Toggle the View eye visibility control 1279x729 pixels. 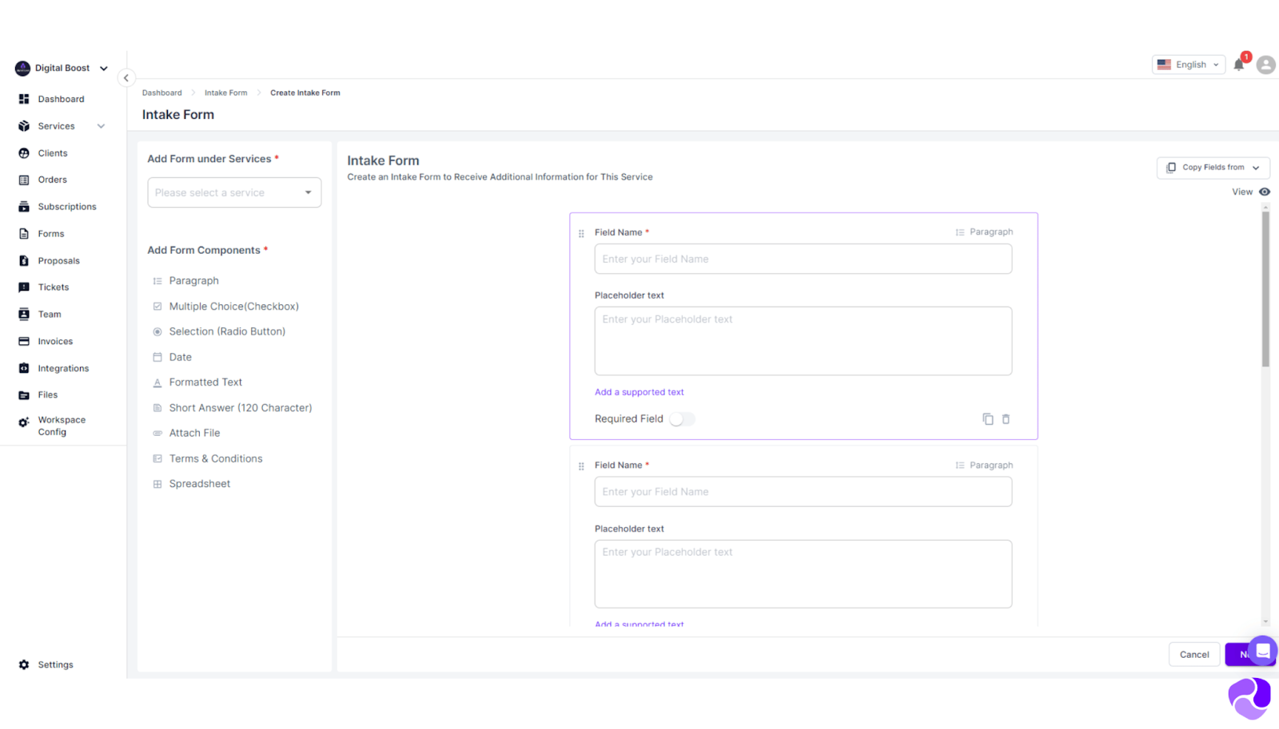[x=1264, y=192]
